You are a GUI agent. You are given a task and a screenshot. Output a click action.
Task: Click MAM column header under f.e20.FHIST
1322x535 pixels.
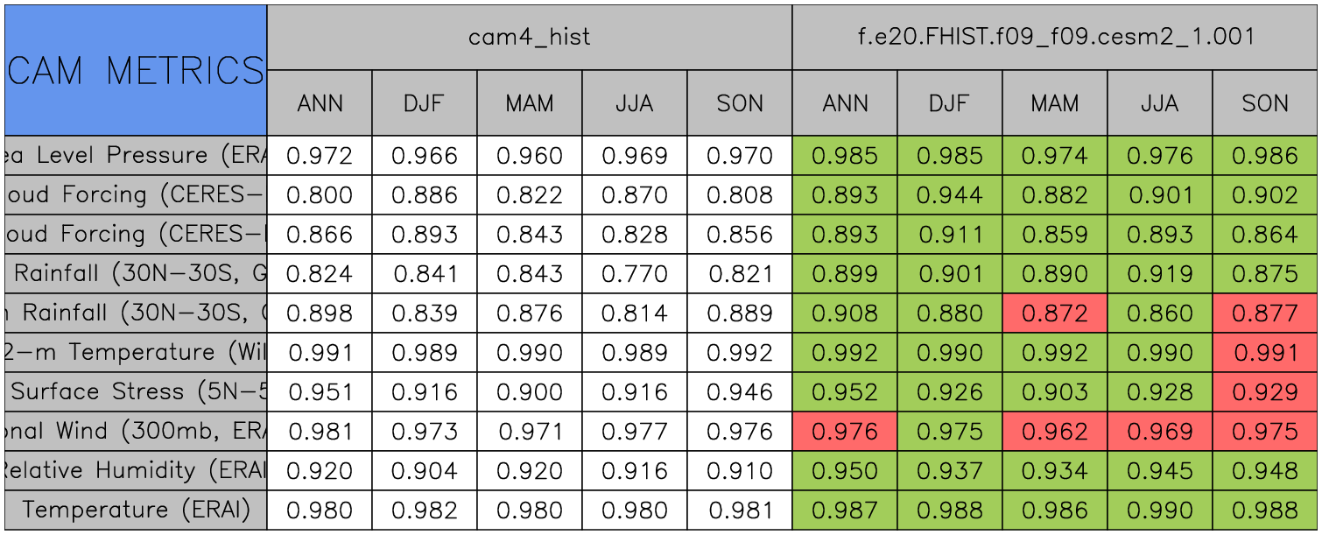coord(1055,103)
